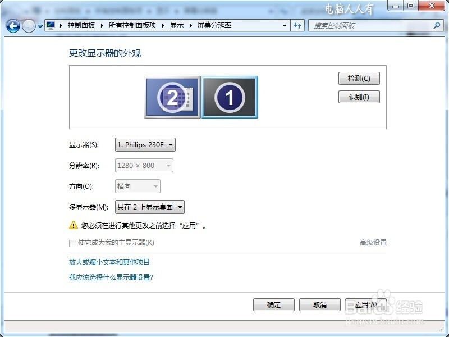449x337 pixels.
Task: Open 高级设置 link
Action: tap(373, 243)
